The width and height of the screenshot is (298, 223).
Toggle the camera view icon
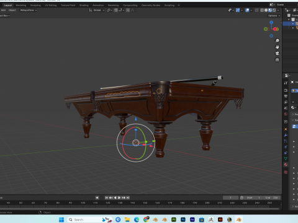[x=278, y=53]
